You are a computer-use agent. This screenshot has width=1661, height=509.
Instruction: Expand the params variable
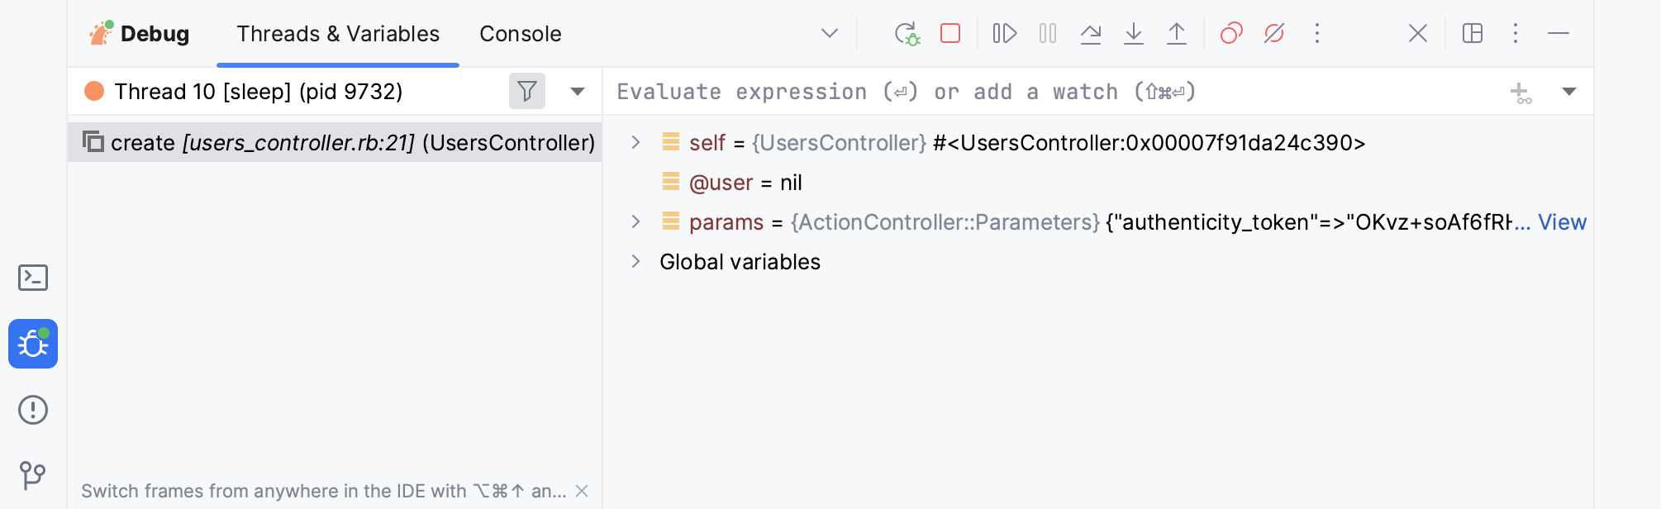click(x=636, y=221)
